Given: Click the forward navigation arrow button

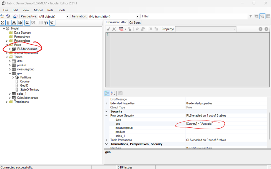Looking at the screenshot, I should pyautogui.click(x=266, y=29).
